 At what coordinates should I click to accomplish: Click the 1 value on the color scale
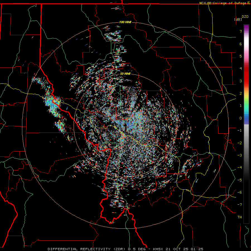click(241, 106)
